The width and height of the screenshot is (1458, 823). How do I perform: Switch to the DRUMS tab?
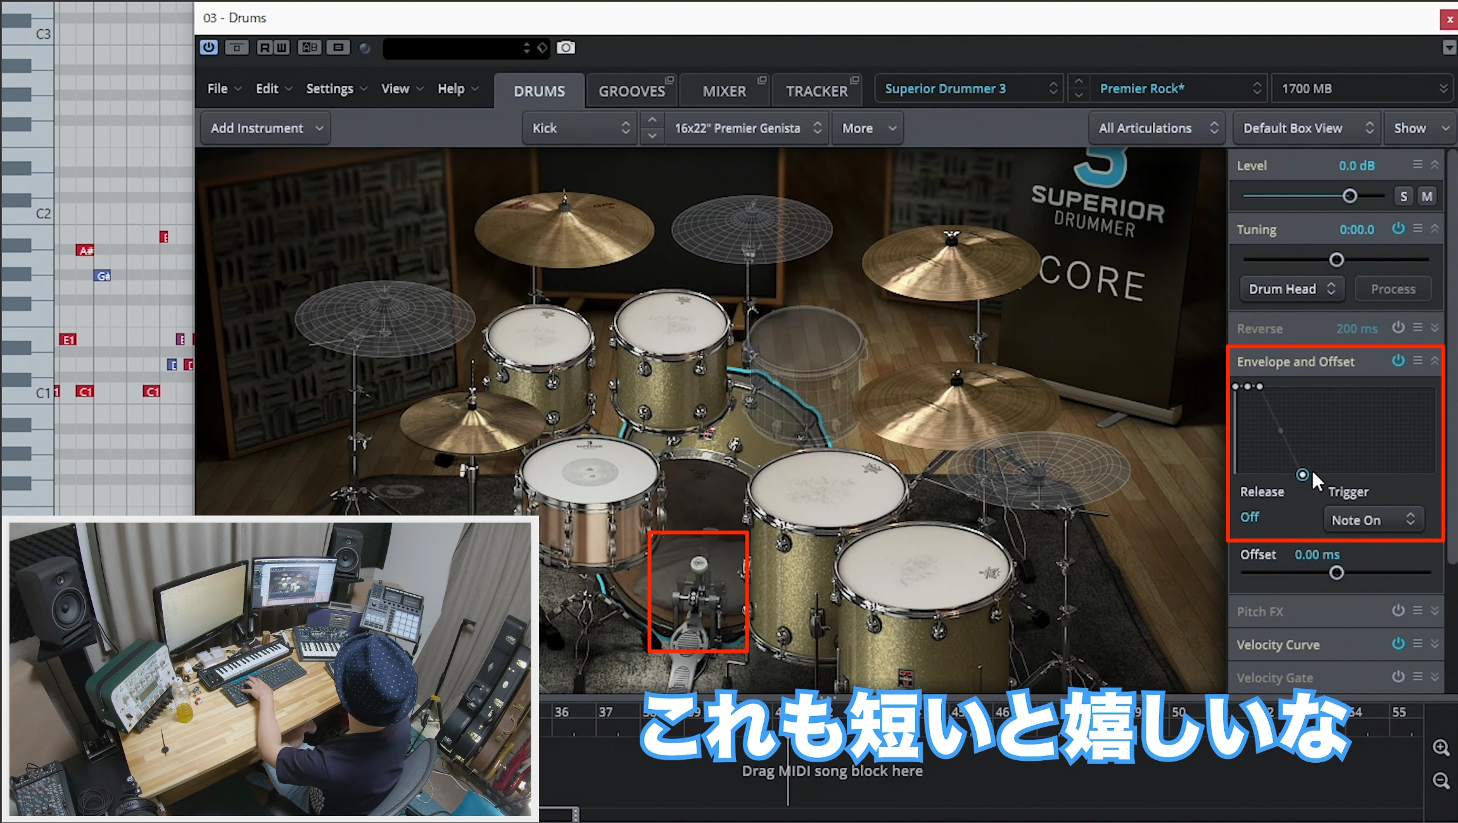pyautogui.click(x=539, y=91)
